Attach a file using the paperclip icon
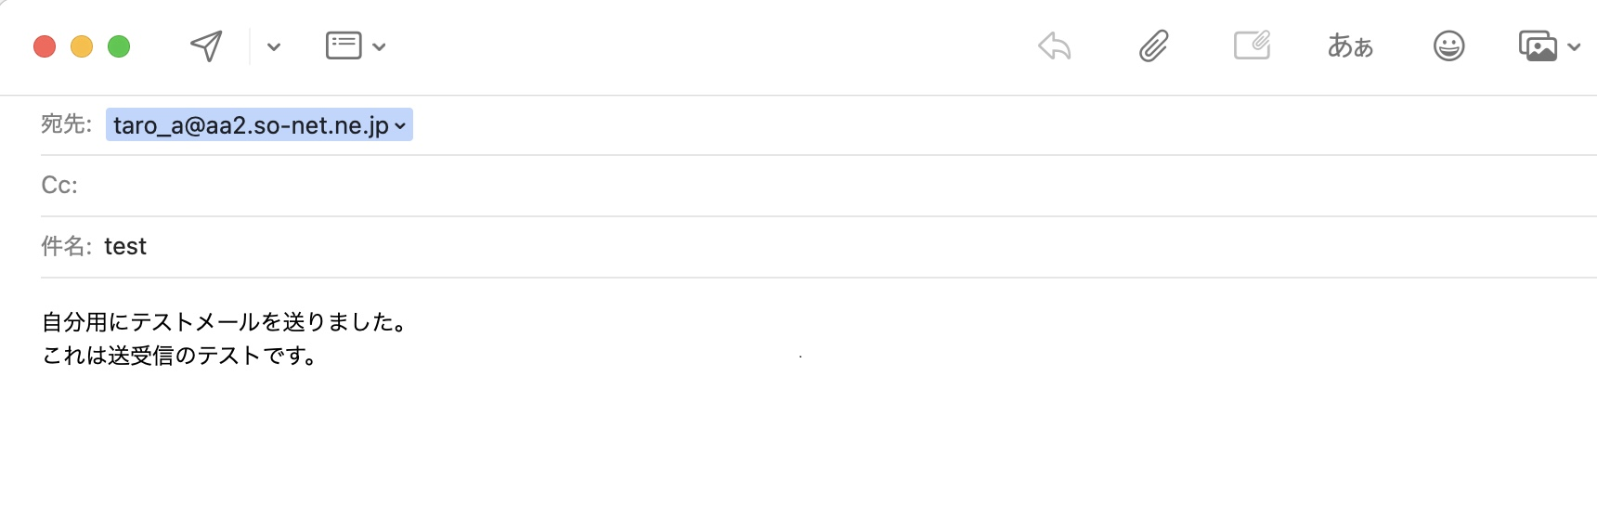1597x506 pixels. (x=1153, y=45)
